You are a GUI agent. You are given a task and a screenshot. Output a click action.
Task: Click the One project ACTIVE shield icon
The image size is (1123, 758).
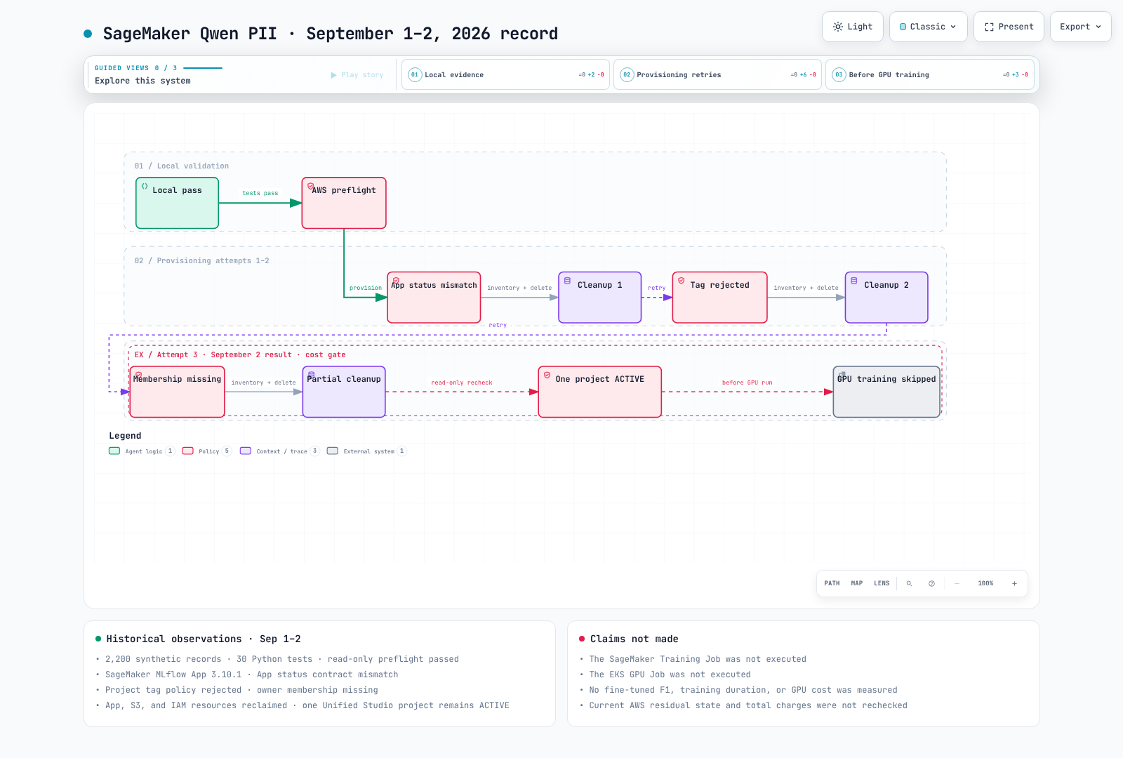click(547, 375)
